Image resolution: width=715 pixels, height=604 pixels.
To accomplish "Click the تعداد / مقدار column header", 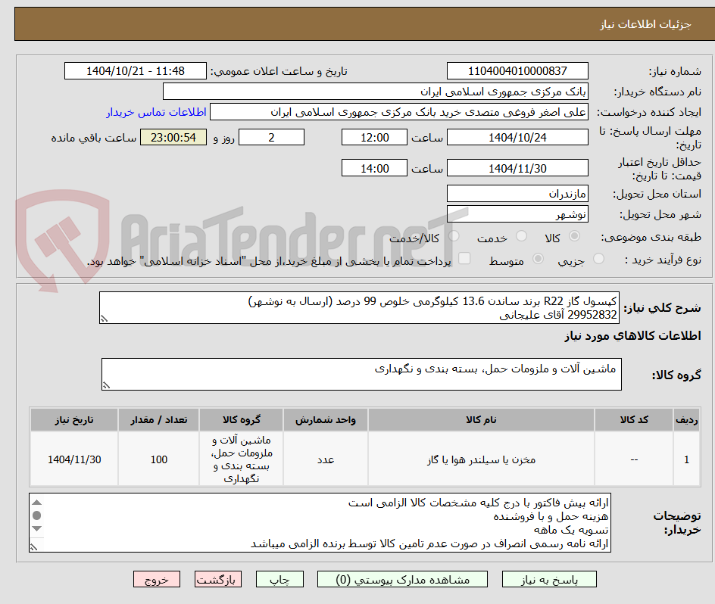I will pyautogui.click(x=159, y=420).
